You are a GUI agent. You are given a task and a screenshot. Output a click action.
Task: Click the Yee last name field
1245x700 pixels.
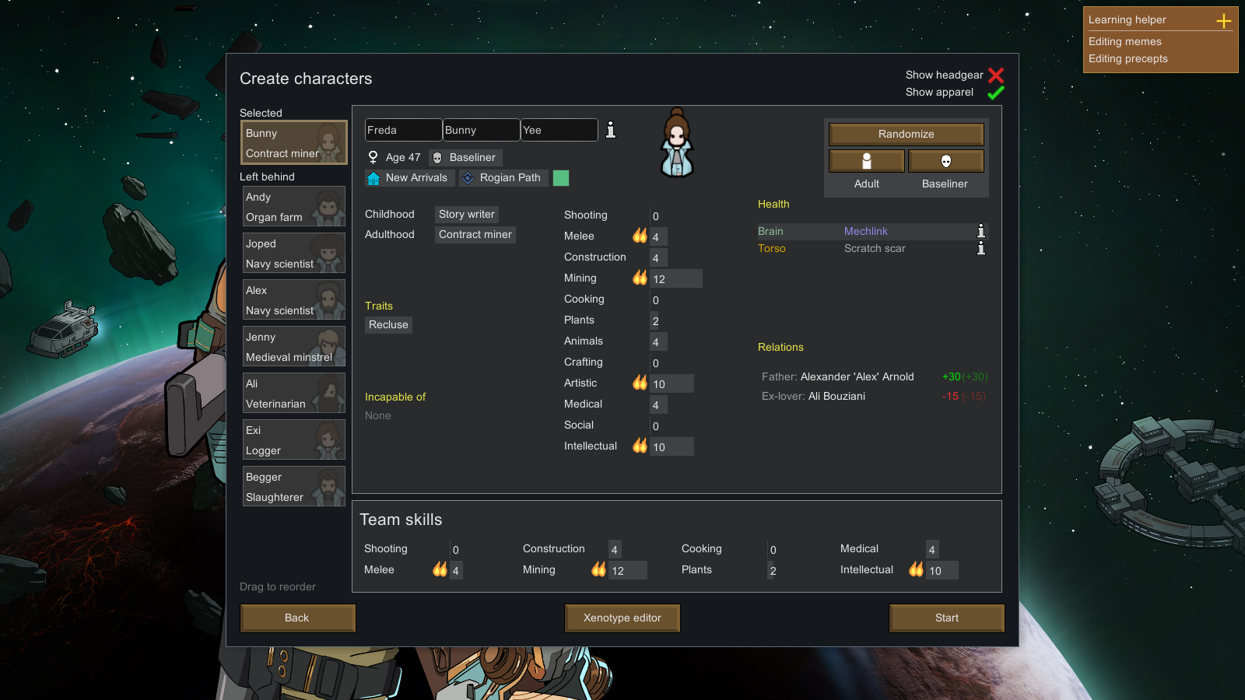pyautogui.click(x=559, y=130)
